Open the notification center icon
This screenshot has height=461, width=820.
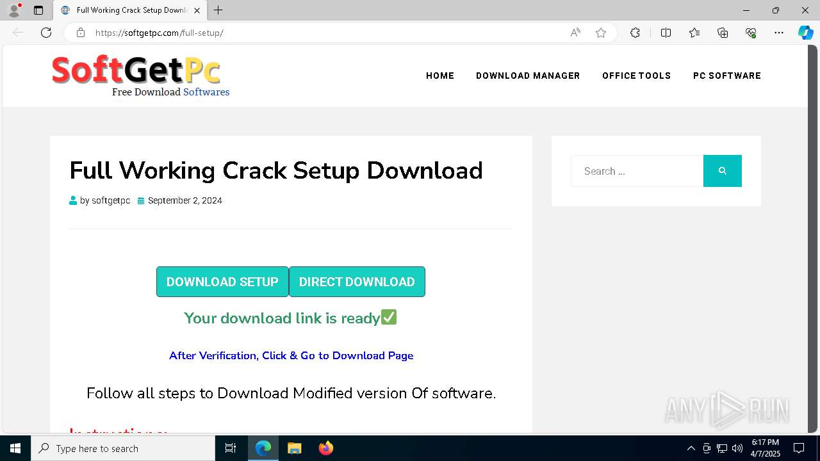pos(799,448)
